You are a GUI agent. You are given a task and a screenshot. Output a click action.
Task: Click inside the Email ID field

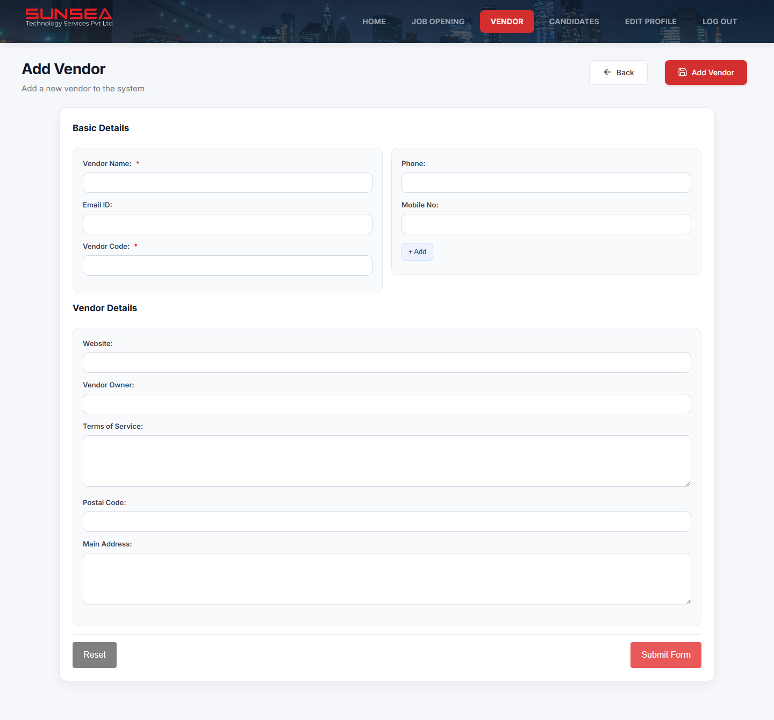tap(227, 224)
